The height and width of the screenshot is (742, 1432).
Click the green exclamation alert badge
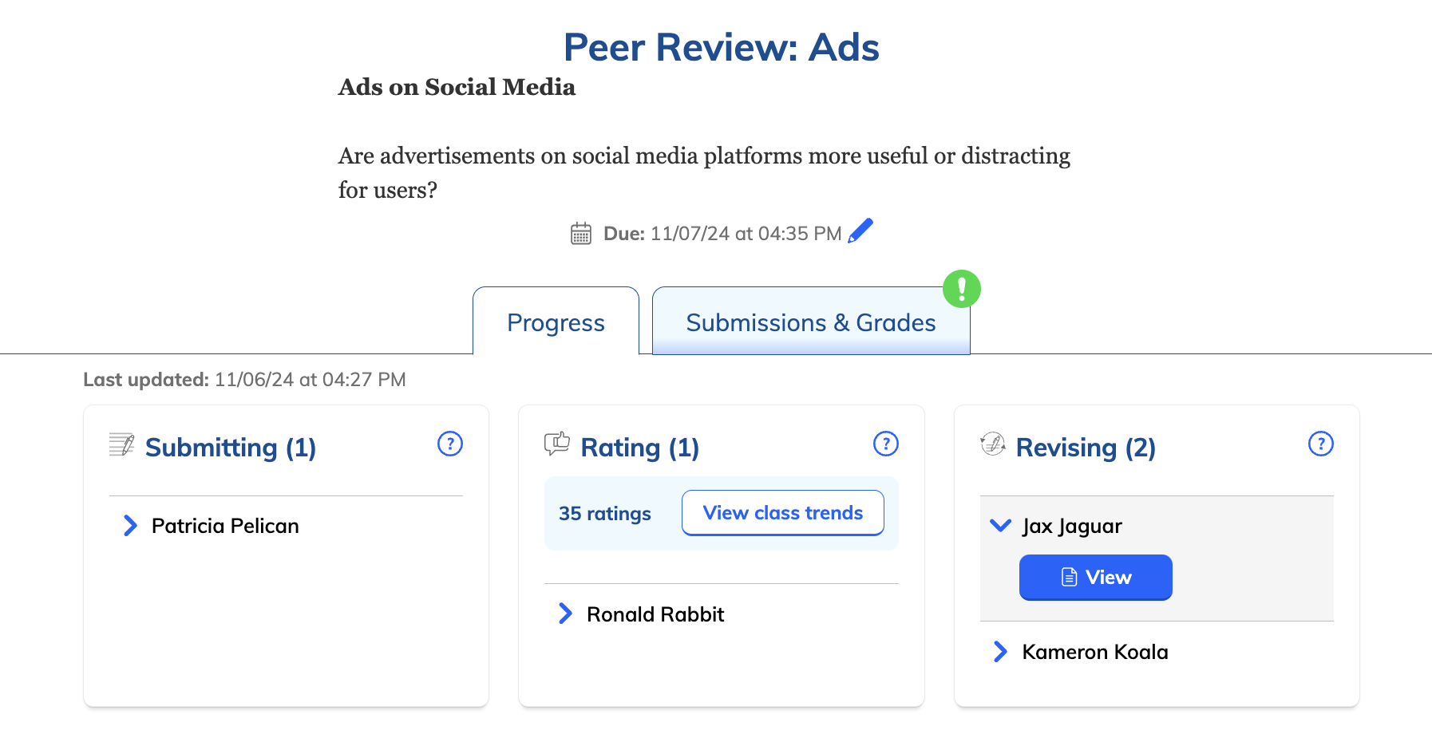coord(962,289)
